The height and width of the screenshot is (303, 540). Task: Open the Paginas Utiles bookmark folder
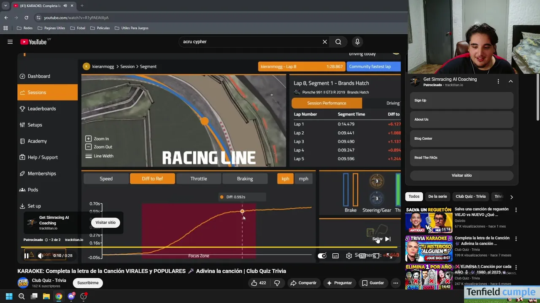point(51,28)
